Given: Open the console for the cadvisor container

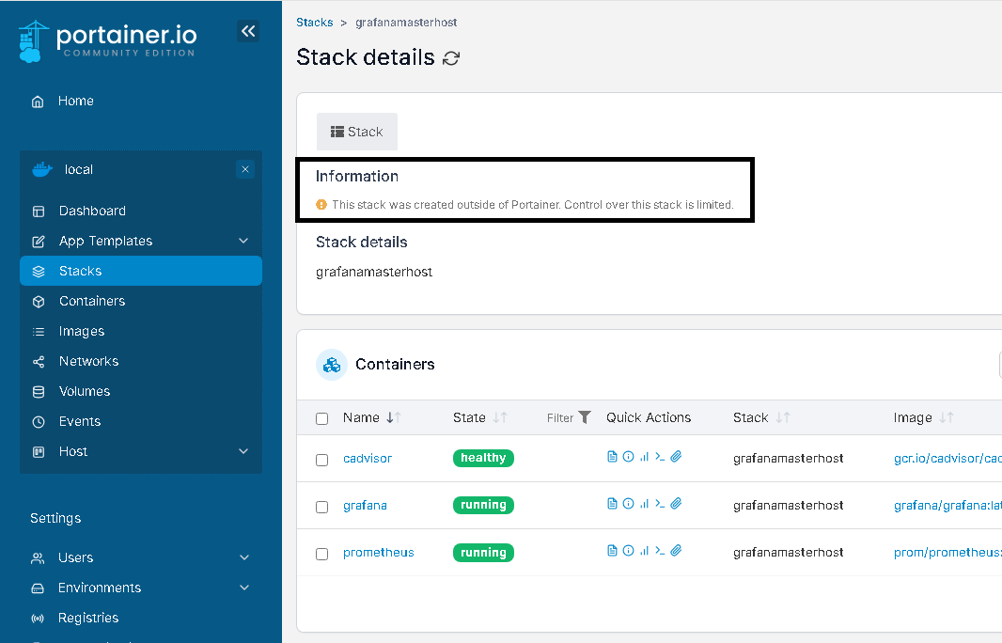Looking at the screenshot, I should (x=660, y=456).
